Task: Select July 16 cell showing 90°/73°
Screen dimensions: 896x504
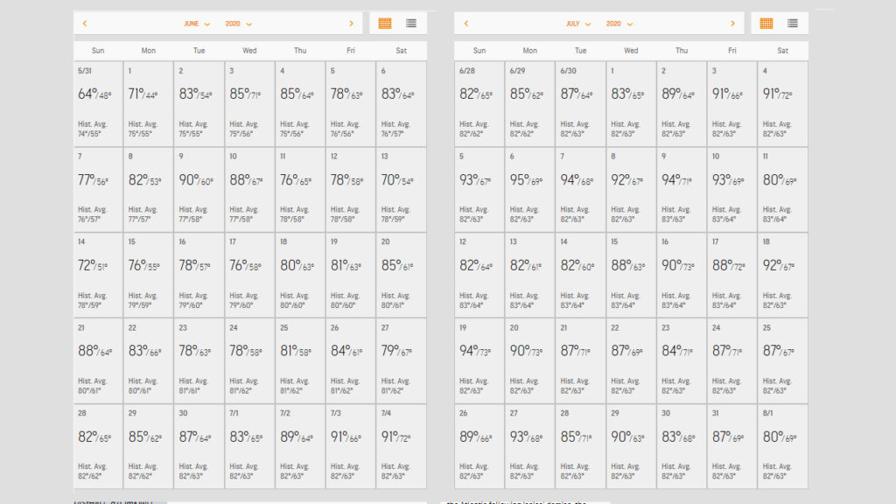Action: click(681, 275)
